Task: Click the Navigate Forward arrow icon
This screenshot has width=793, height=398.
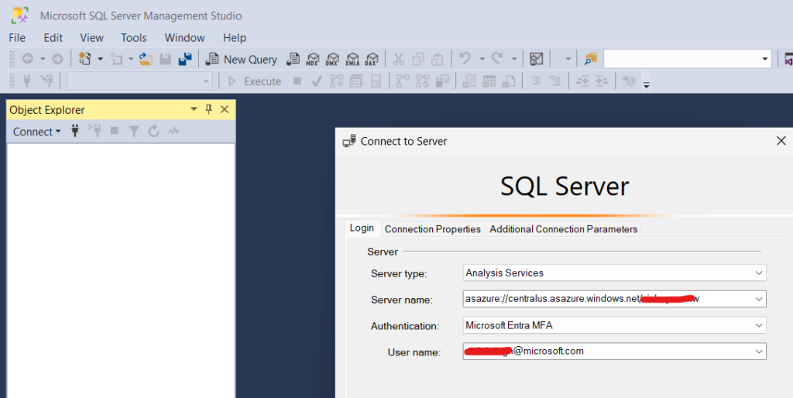Action: (x=57, y=59)
